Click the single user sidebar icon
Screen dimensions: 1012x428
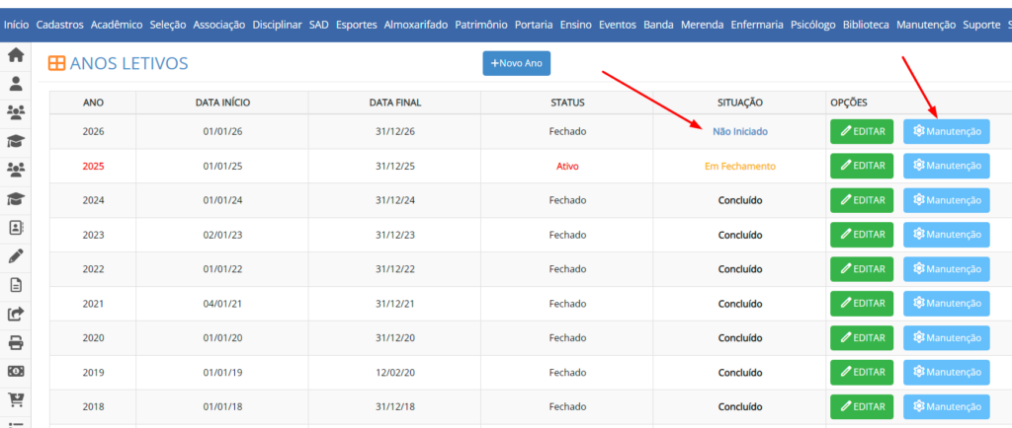coord(16,84)
